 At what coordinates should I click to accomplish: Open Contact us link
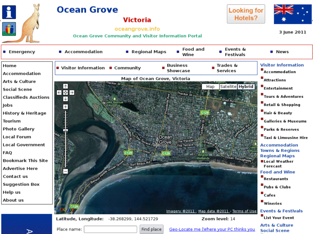click(15, 176)
